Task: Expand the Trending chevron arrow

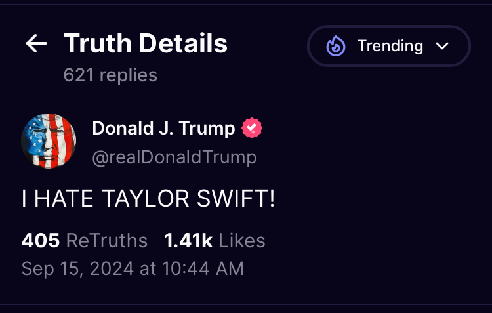Action: click(x=442, y=46)
